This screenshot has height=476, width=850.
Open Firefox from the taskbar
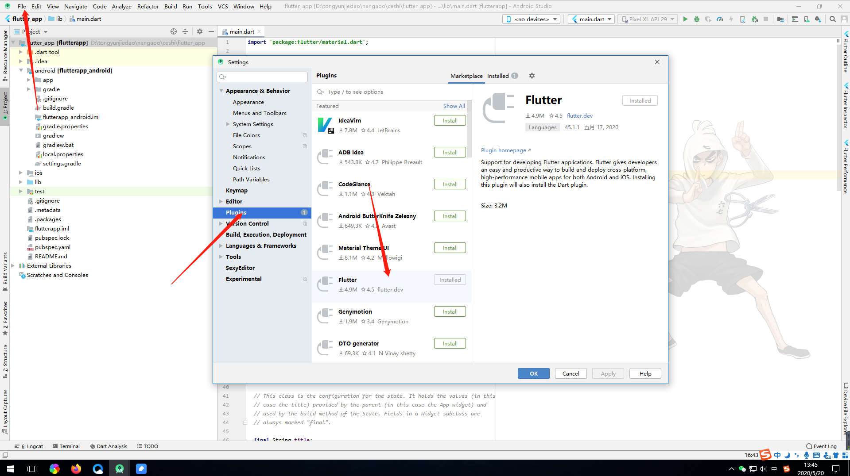76,468
